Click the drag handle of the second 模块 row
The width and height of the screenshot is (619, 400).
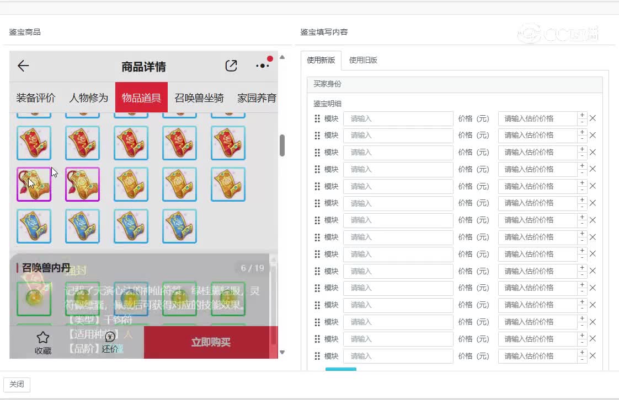click(x=317, y=136)
